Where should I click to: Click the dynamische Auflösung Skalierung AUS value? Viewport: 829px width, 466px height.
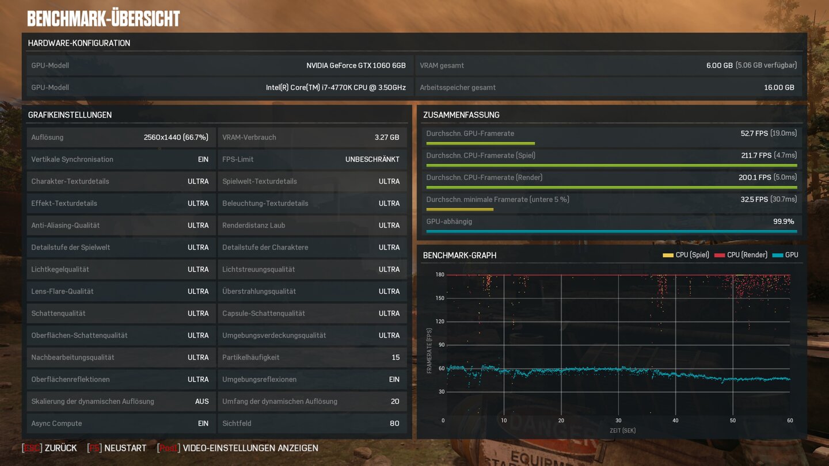point(202,402)
